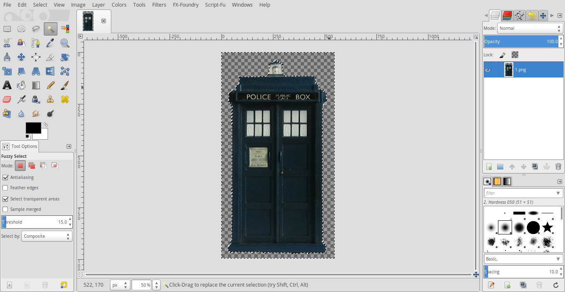Select the Rotate tool
The image size is (565, 292).
pos(65,57)
